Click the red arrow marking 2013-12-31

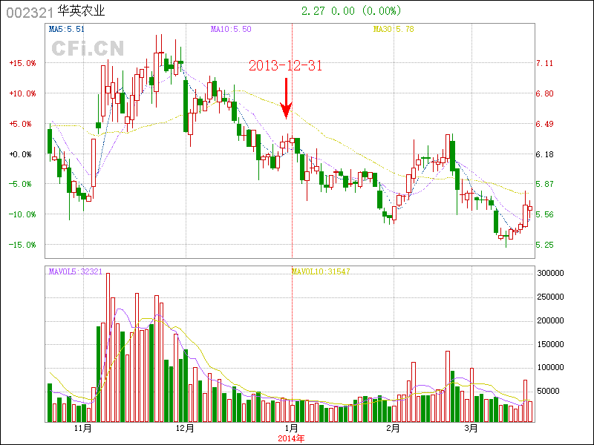click(x=286, y=99)
